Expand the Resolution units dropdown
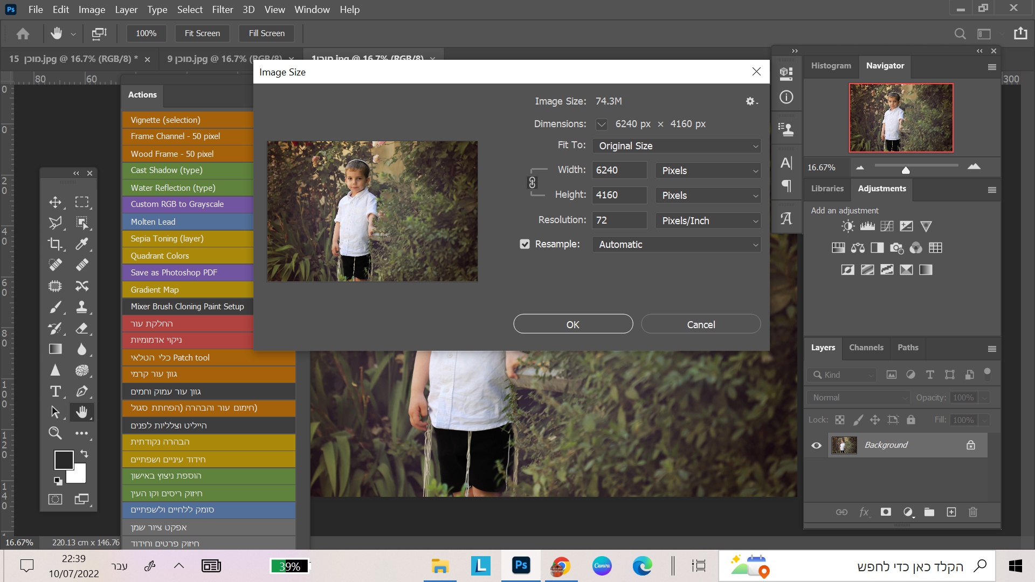Image resolution: width=1035 pixels, height=582 pixels. 708,220
